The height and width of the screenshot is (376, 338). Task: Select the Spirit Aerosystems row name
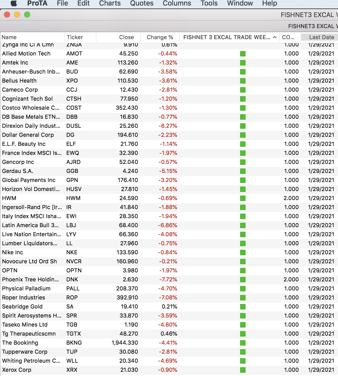pyautogui.click(x=32, y=316)
